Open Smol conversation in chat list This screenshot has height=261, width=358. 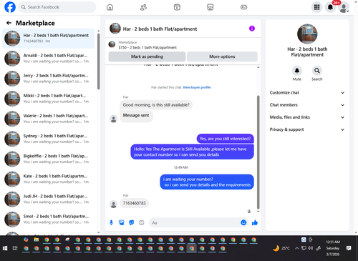49,219
